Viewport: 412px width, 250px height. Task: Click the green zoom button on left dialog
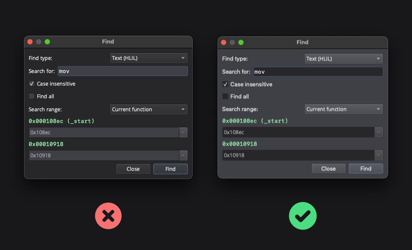[x=47, y=42]
